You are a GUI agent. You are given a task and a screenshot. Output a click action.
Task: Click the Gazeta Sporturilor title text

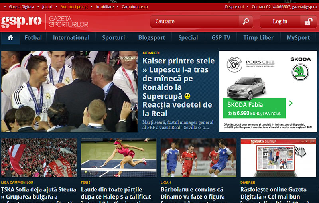coord(68,22)
